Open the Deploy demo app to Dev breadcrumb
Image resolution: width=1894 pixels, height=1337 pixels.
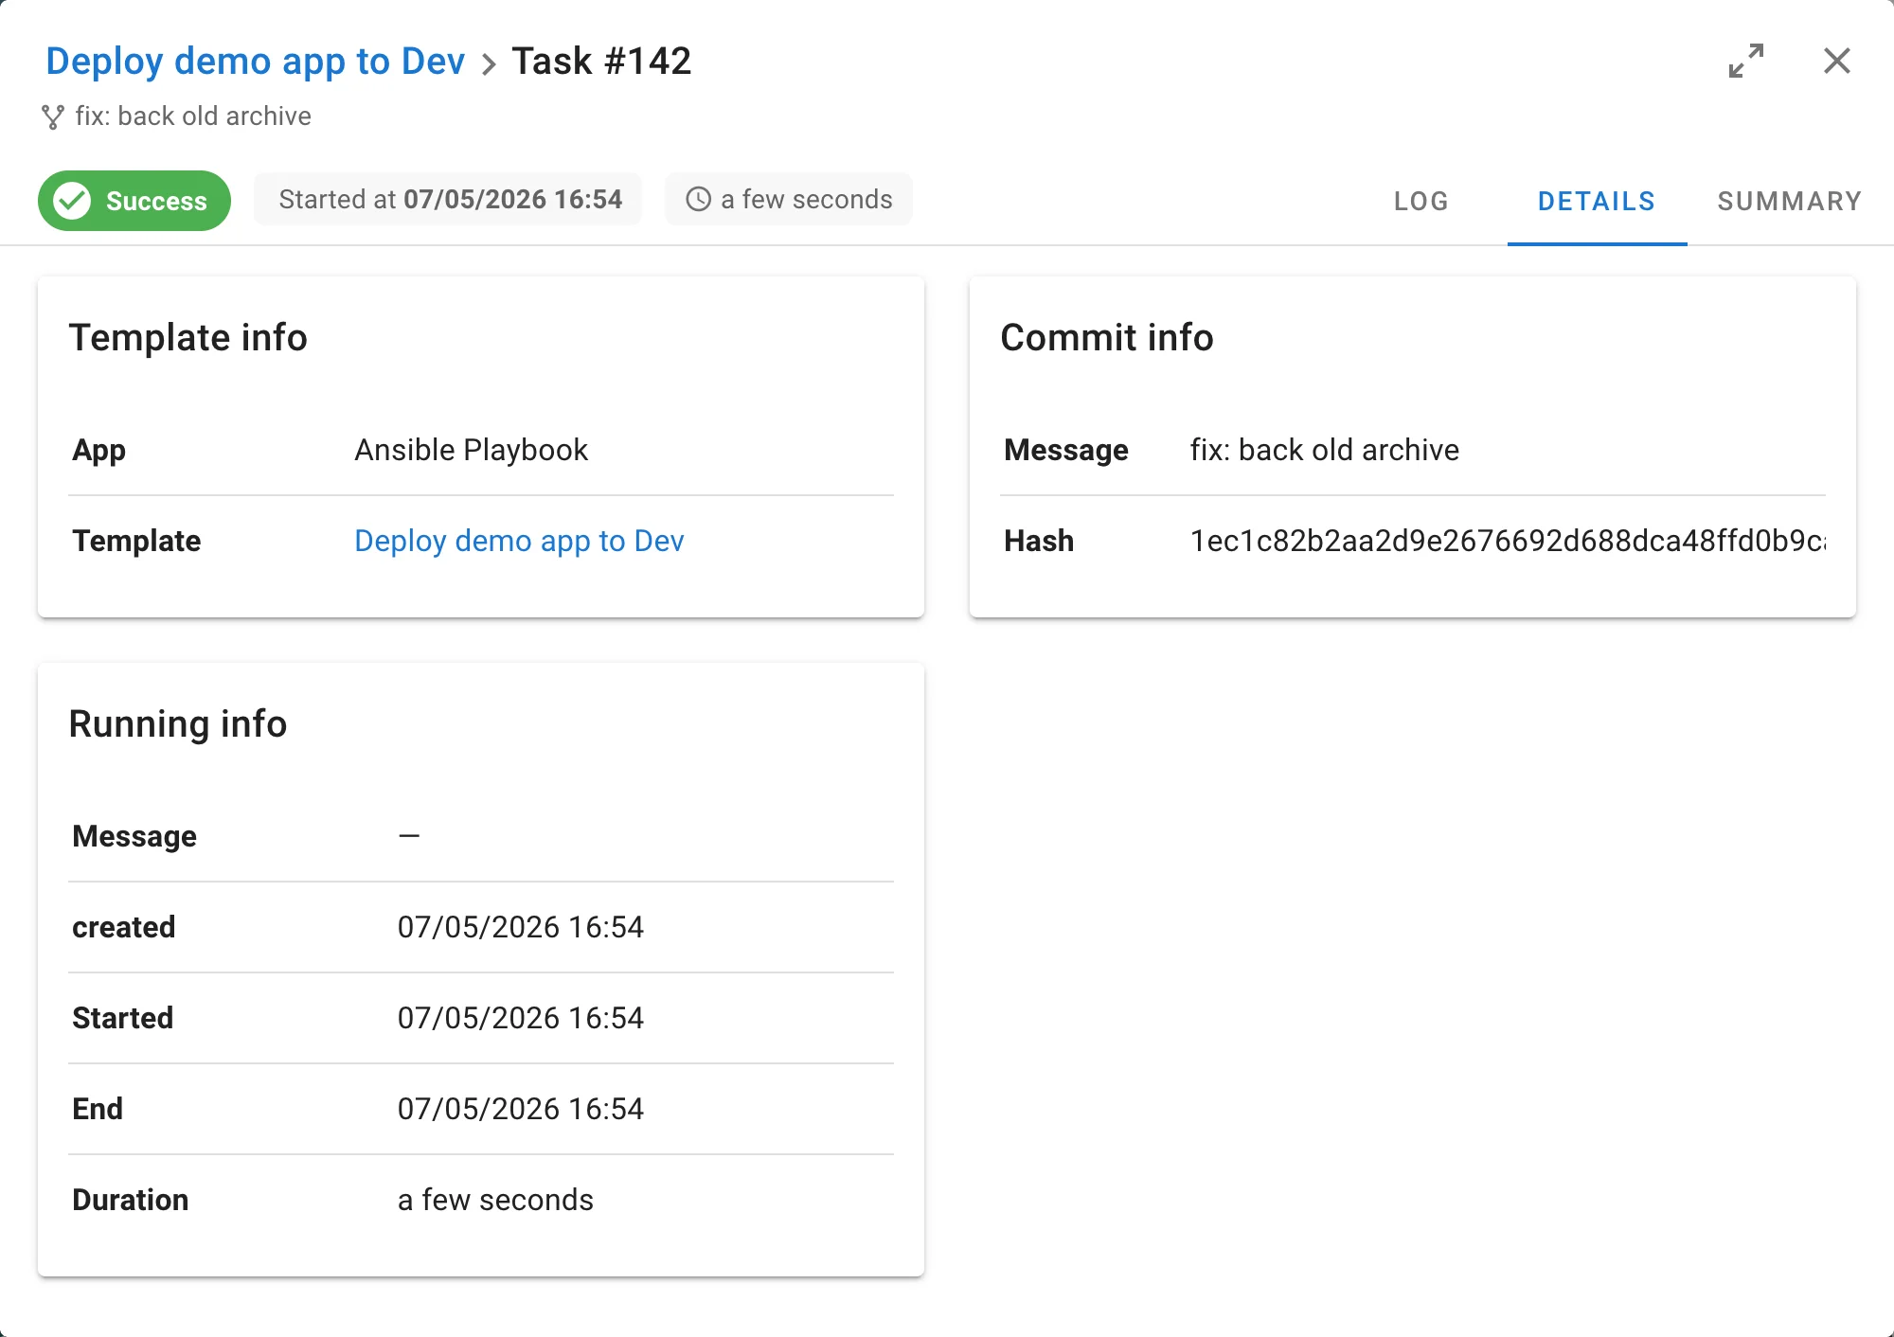coord(256,62)
